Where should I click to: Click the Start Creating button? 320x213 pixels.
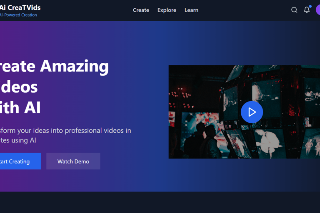(x=17, y=161)
